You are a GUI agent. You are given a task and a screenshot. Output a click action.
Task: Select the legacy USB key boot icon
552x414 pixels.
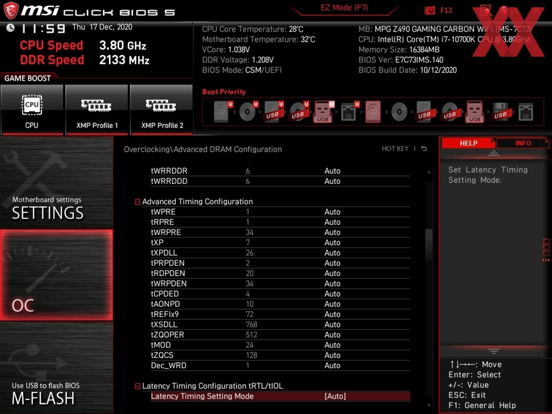pos(475,112)
